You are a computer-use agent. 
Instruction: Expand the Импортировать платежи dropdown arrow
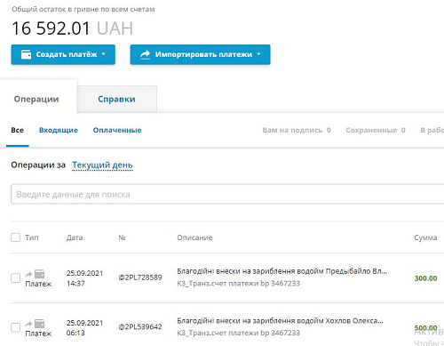coord(258,54)
